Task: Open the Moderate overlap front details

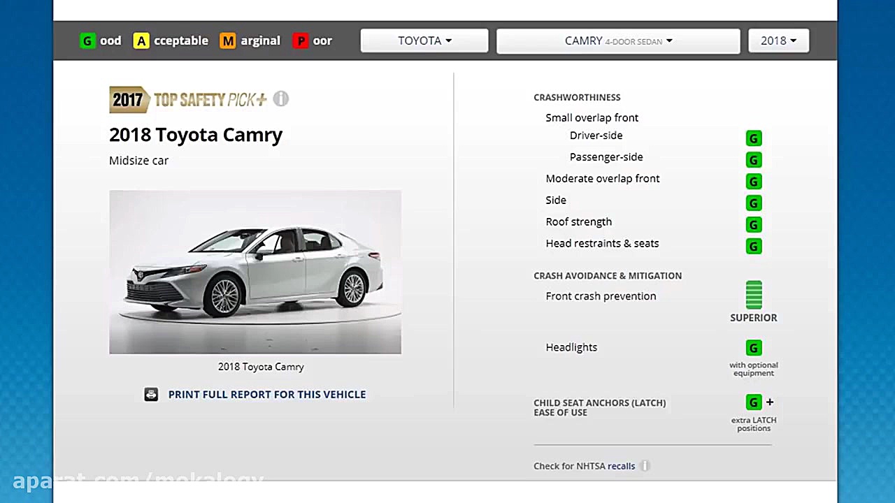Action: pos(603,179)
